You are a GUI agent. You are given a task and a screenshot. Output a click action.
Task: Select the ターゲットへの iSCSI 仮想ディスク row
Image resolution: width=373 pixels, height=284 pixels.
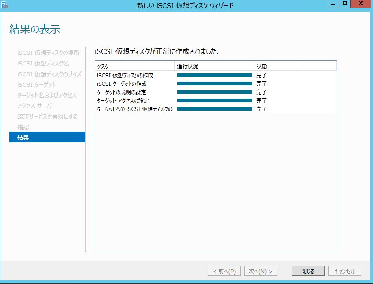(x=134, y=109)
